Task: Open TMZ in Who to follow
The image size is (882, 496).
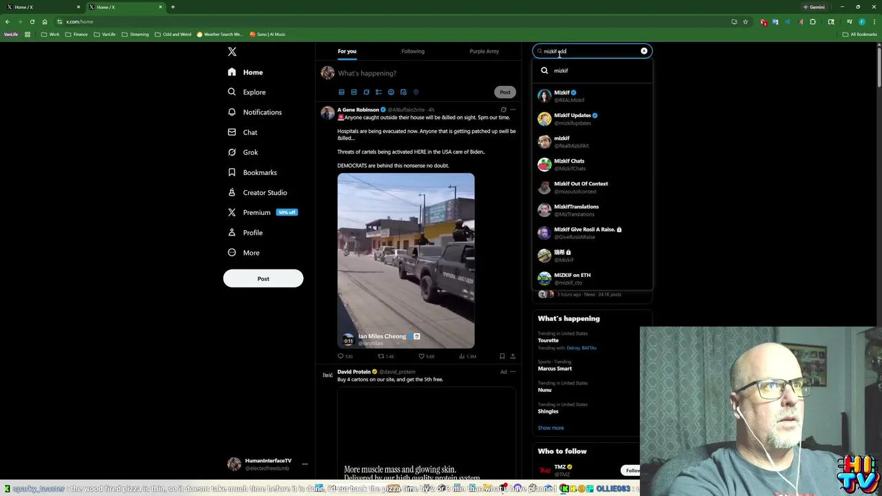Action: coord(560,467)
